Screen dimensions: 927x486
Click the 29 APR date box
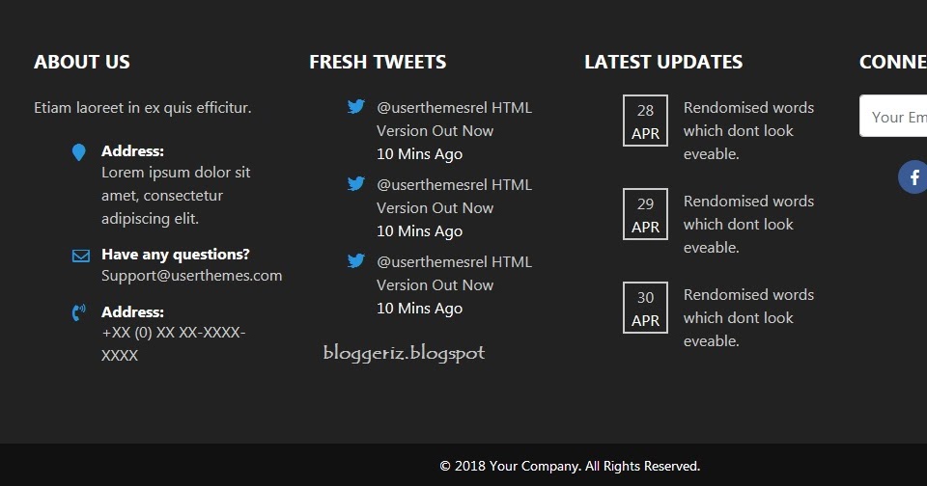(x=645, y=215)
